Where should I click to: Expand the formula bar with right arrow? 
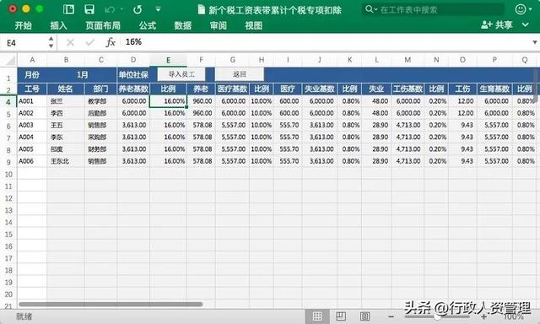click(x=535, y=42)
